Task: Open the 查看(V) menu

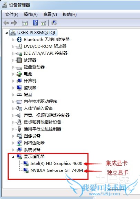Action: click(x=50, y=14)
